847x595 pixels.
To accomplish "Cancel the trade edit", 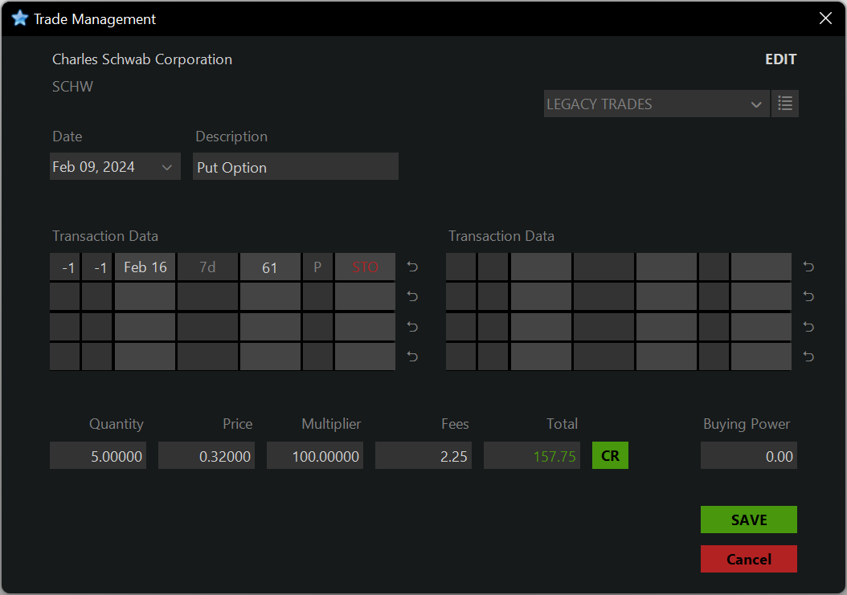I will [x=748, y=559].
